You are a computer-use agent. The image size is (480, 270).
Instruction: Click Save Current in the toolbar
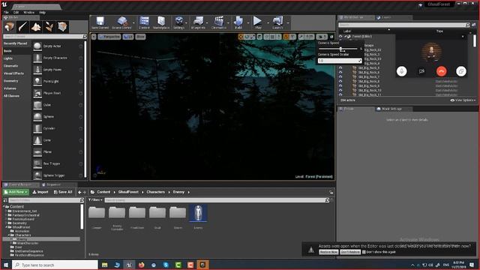pyautogui.click(x=100, y=22)
